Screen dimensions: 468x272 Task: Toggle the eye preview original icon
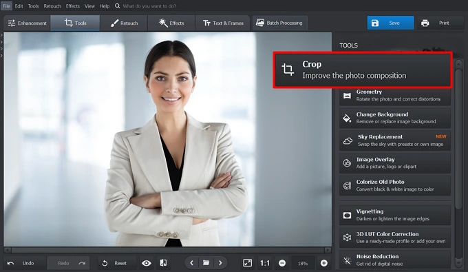pyautogui.click(x=146, y=263)
